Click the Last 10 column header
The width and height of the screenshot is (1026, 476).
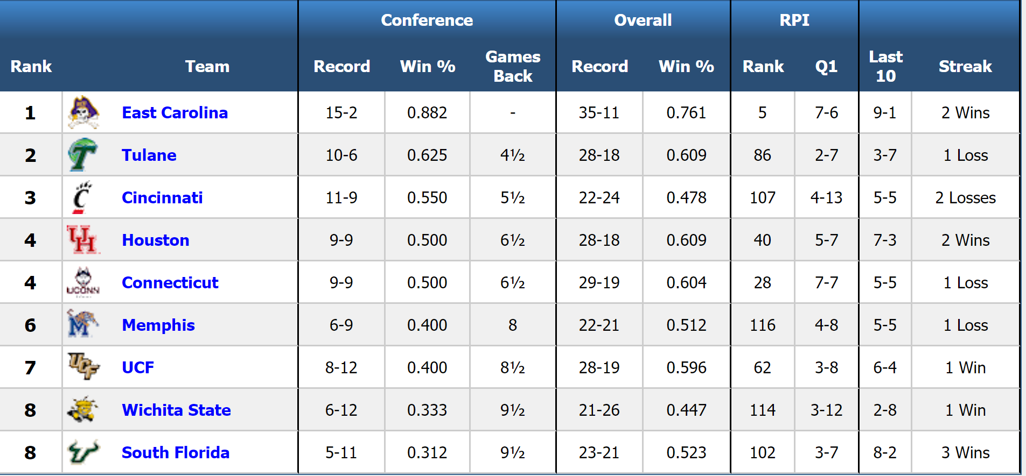coord(885,66)
